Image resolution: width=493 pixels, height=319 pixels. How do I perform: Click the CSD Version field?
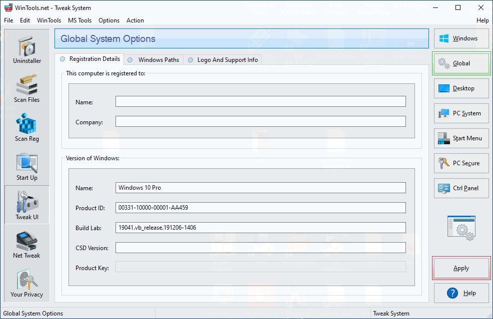(x=260, y=248)
